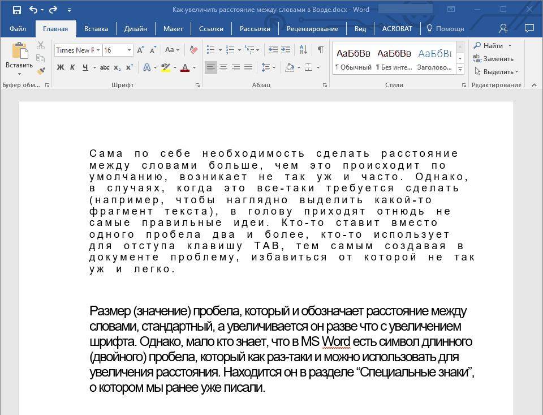Click the Cut scissors icon

[x=41, y=45]
